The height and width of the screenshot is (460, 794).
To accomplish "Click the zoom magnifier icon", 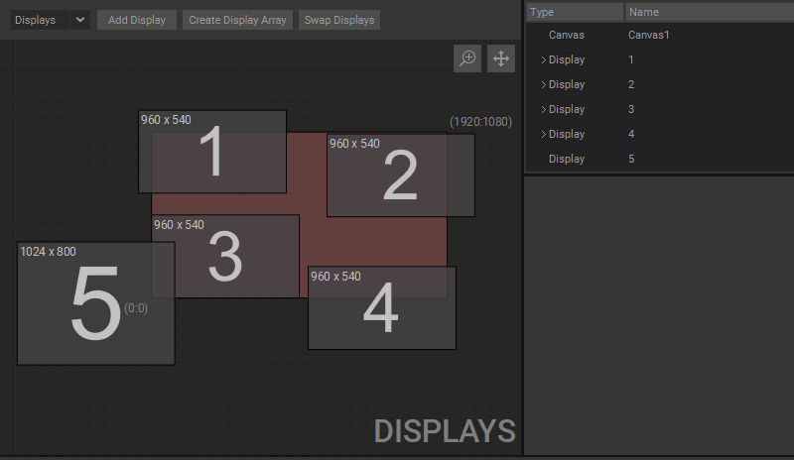I will (x=466, y=58).
